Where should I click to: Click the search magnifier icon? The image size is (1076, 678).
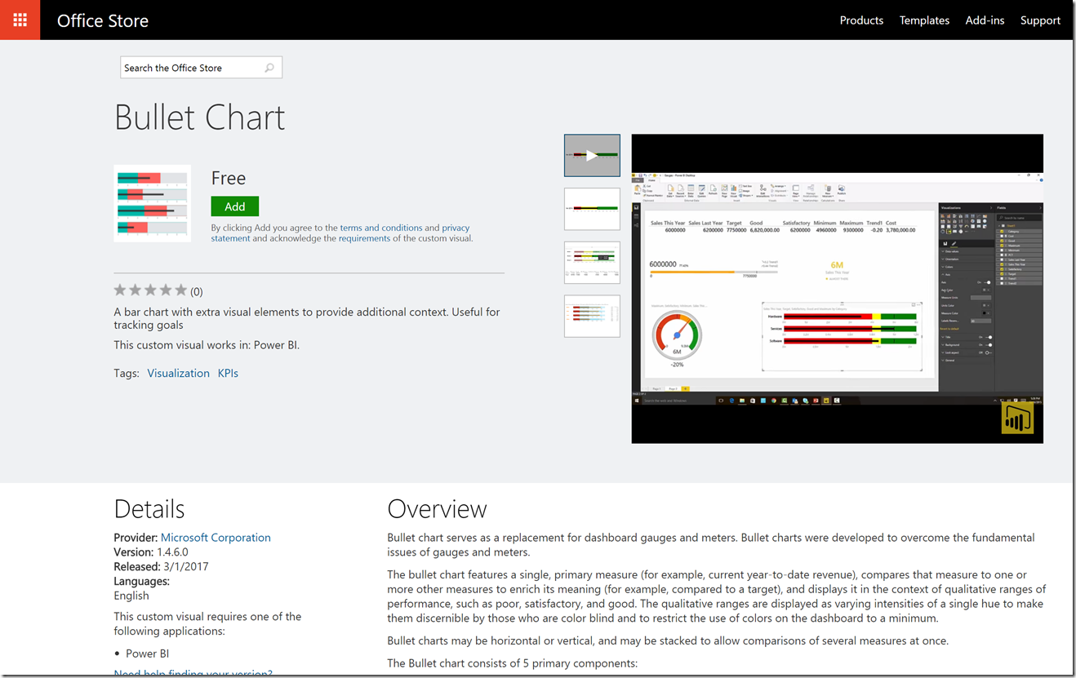pos(269,68)
